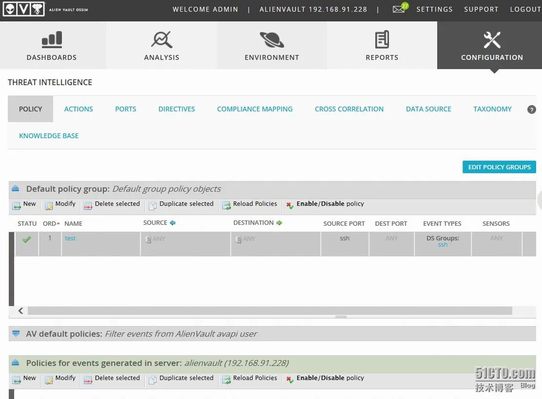Switch to the Cross Correlation tab

(349, 109)
